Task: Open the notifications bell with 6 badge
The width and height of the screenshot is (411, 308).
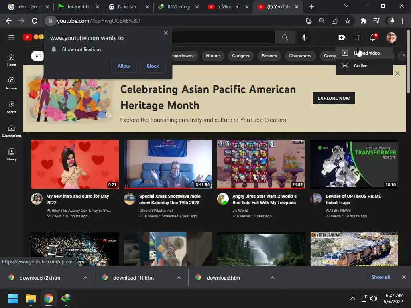Action: click(373, 37)
